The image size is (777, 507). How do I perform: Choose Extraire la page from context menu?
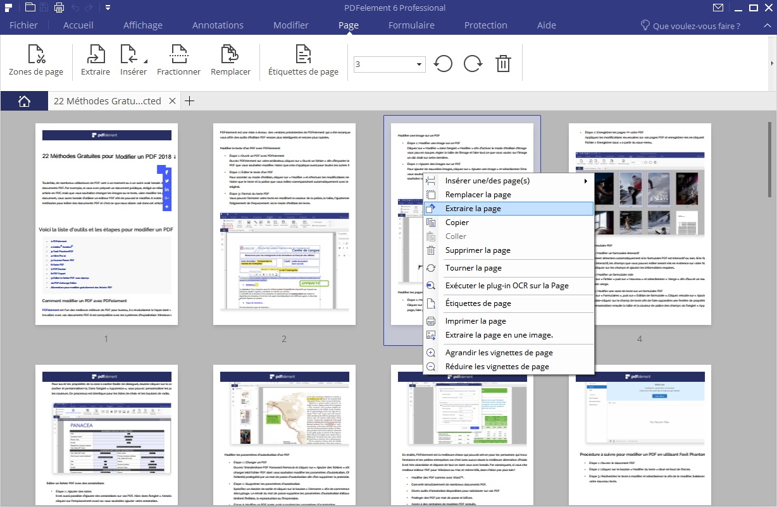tap(509, 209)
